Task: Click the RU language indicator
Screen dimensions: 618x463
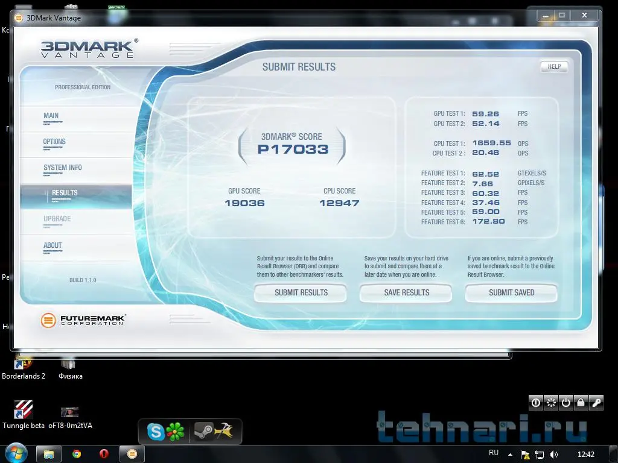Action: point(494,453)
